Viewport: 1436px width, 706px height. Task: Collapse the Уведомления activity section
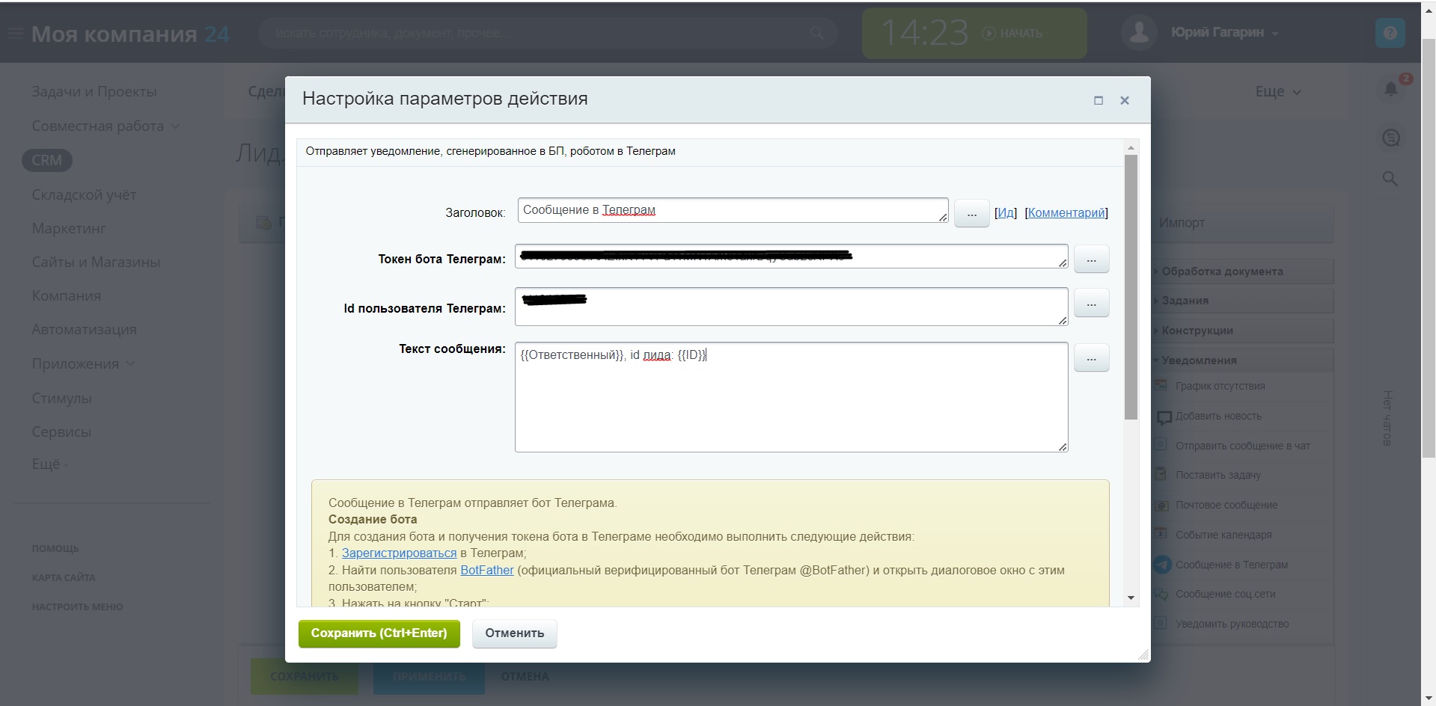tap(1199, 360)
